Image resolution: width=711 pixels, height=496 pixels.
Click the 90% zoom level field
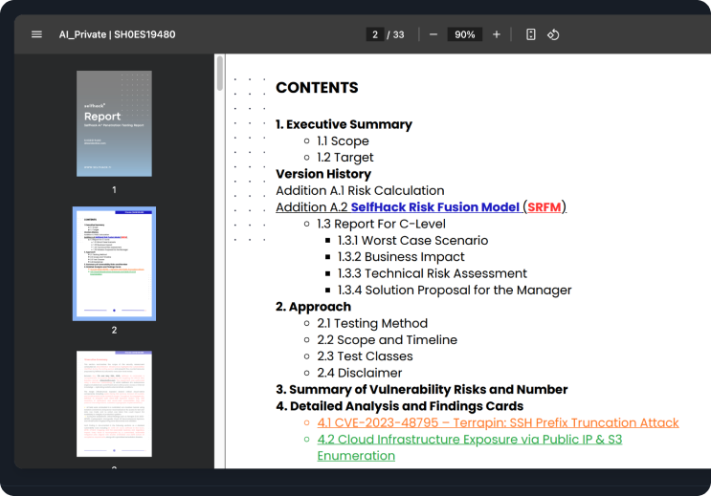pyautogui.click(x=465, y=34)
